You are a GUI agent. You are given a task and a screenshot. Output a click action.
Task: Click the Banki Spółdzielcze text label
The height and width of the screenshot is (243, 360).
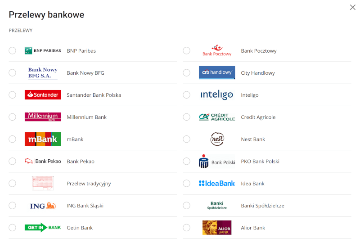[262, 206]
